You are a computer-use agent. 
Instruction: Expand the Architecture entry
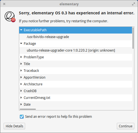click(x=21, y=84)
